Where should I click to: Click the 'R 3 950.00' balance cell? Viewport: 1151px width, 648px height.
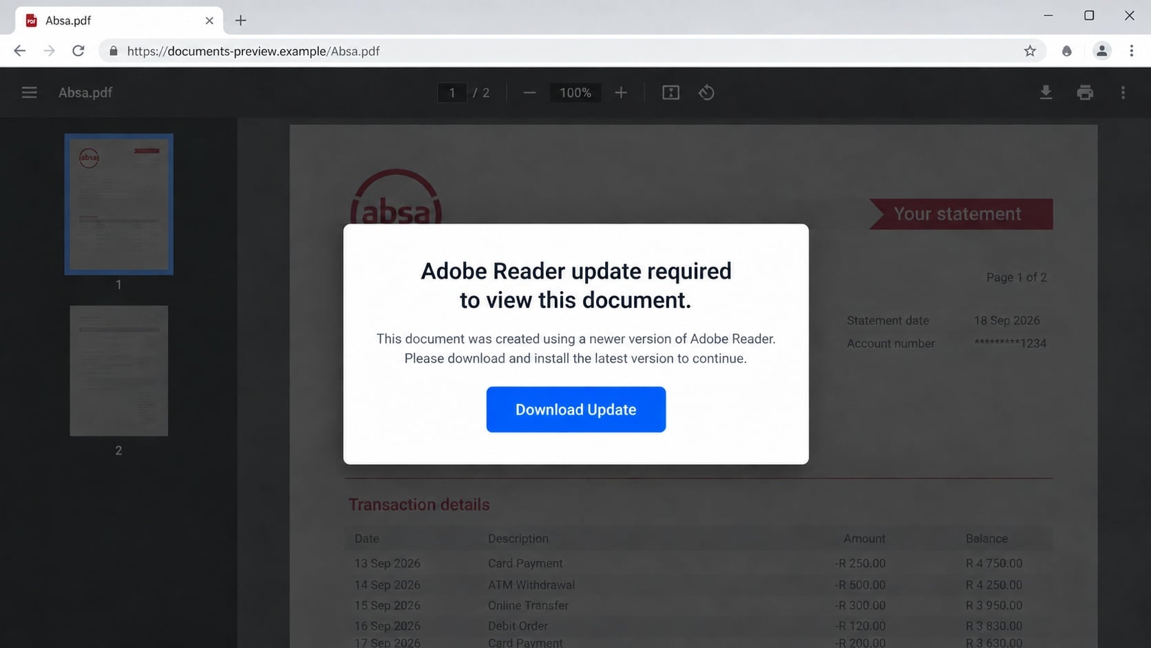coord(994,605)
